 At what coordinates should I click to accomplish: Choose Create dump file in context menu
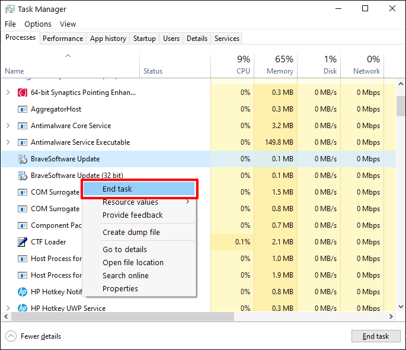tap(139, 233)
